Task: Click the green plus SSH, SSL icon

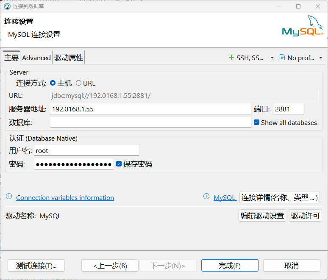Action: coord(231,58)
